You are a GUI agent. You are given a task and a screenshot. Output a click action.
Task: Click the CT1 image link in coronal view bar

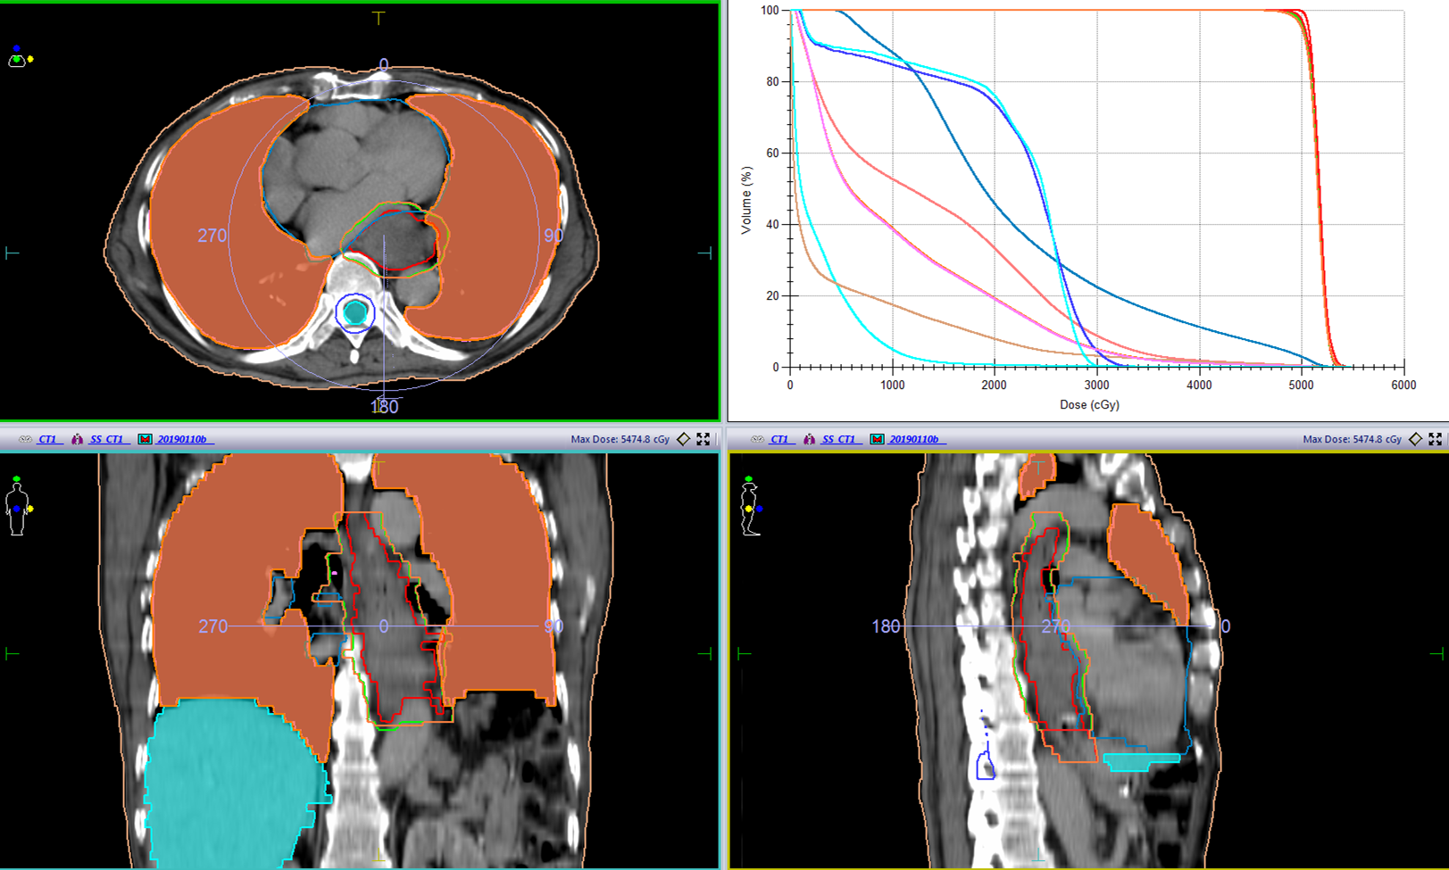pyautogui.click(x=47, y=439)
